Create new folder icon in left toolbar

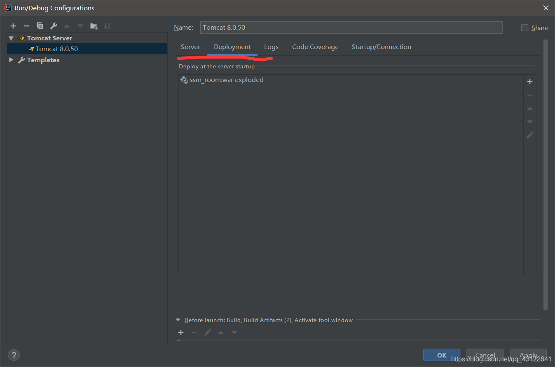(94, 26)
